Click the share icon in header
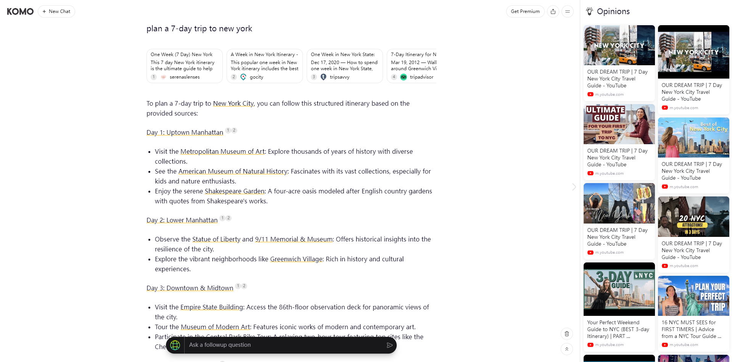The image size is (732, 362). (x=553, y=11)
